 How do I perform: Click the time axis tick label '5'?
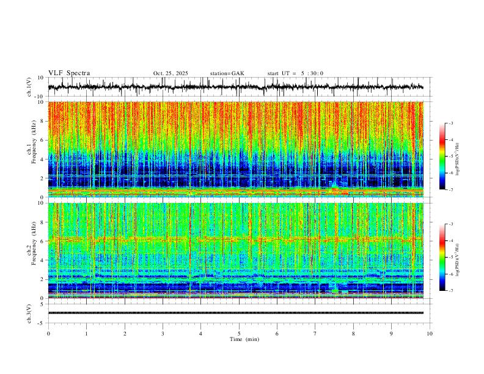click(239, 334)
